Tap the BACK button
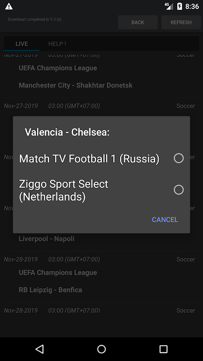 tap(138, 22)
